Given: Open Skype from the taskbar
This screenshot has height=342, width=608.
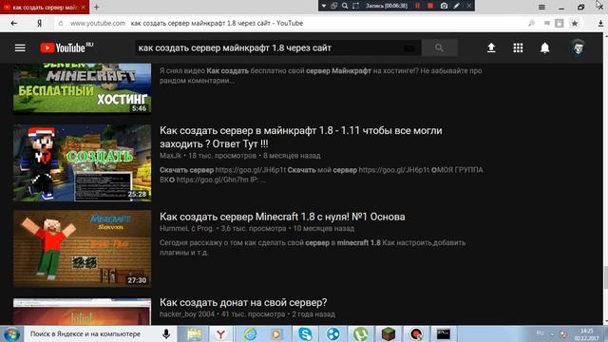Looking at the screenshot, I should point(305,333).
